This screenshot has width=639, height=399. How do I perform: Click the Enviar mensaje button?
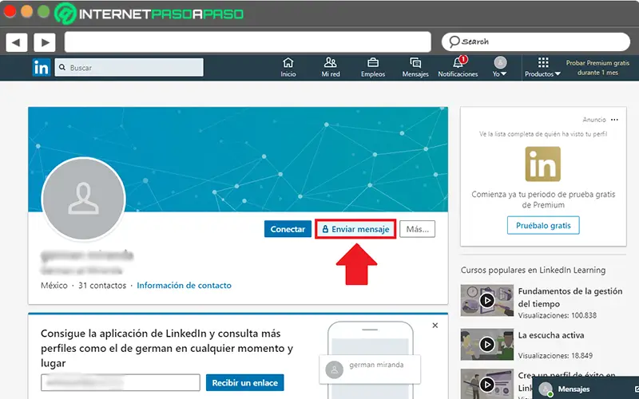(355, 229)
